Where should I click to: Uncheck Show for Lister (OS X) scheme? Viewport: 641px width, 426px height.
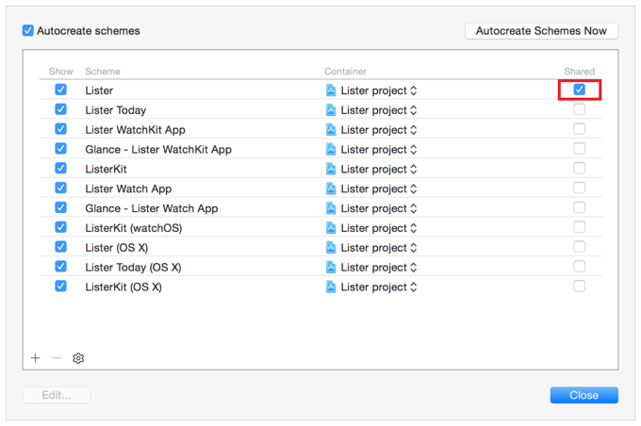pos(61,247)
